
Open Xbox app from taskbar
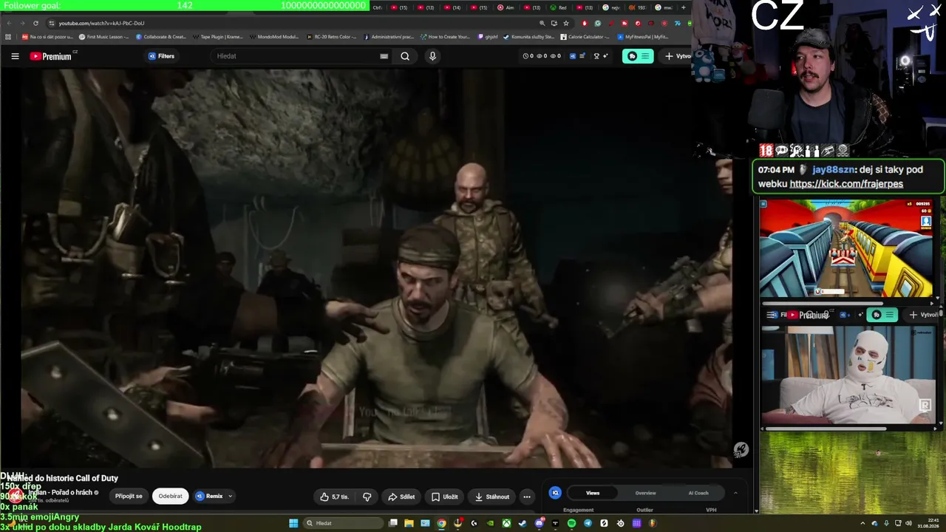tap(506, 523)
